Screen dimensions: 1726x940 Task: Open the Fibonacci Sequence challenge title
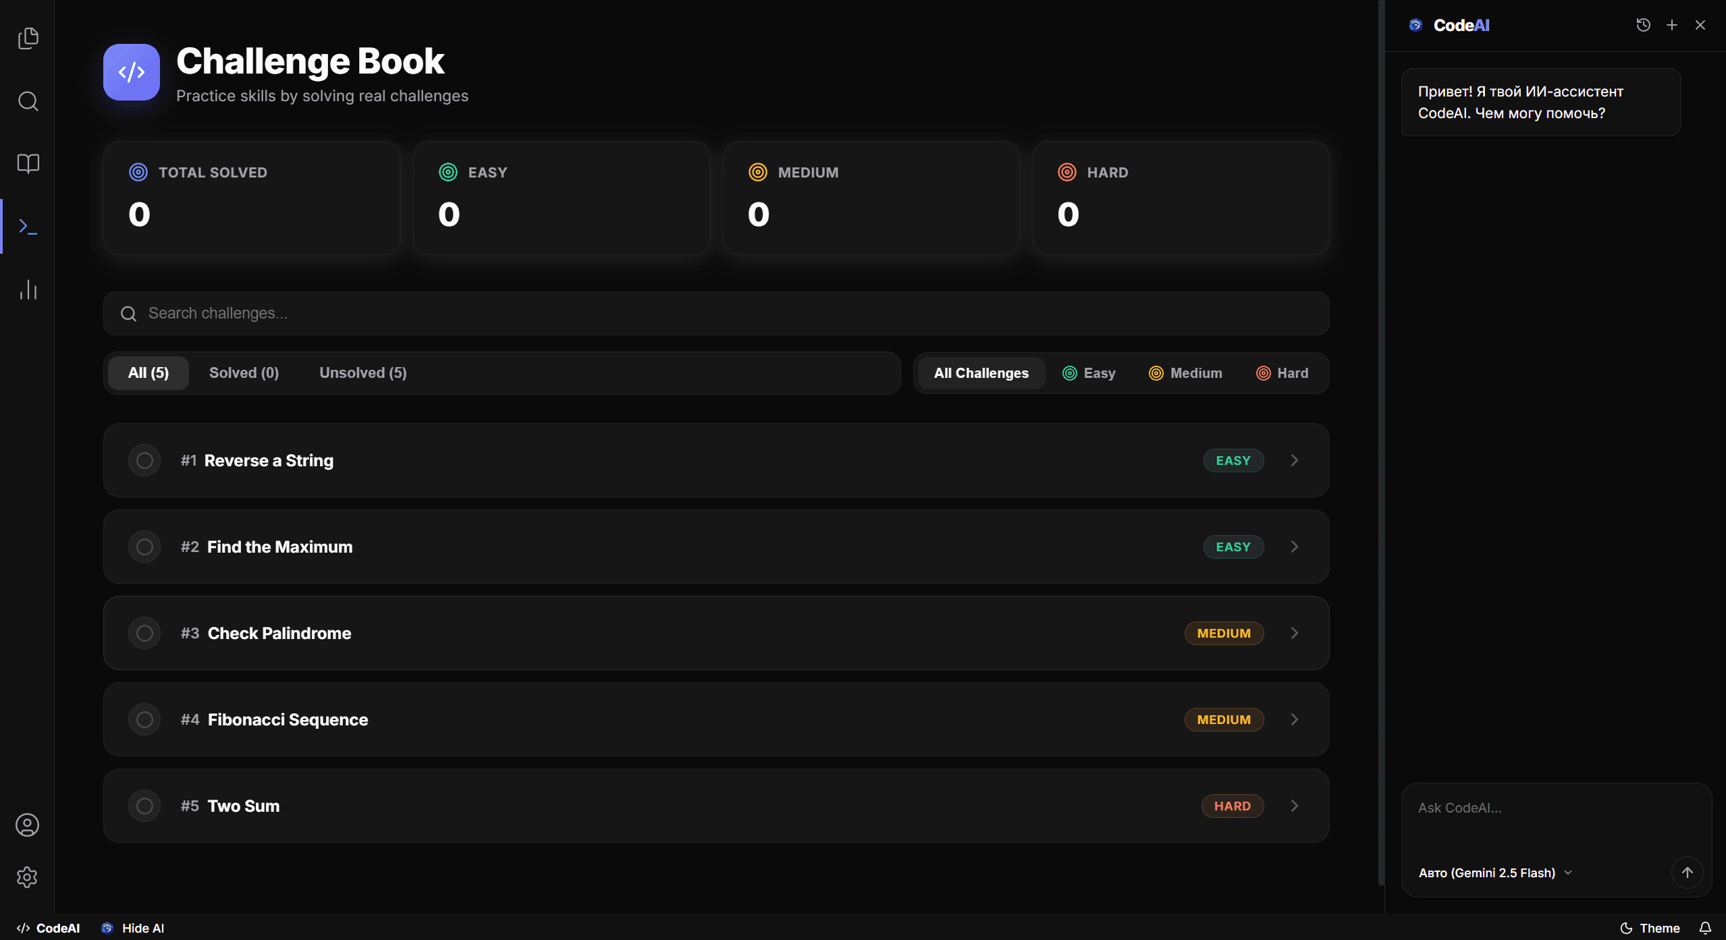pos(288,720)
